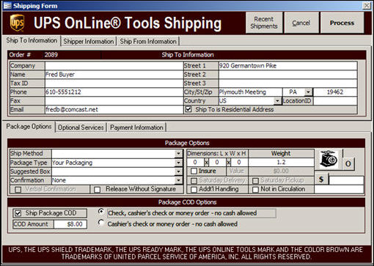Image resolution: width=374 pixels, height=266 pixels.
Task: Enable the Insure checkbox
Action: tap(194, 171)
